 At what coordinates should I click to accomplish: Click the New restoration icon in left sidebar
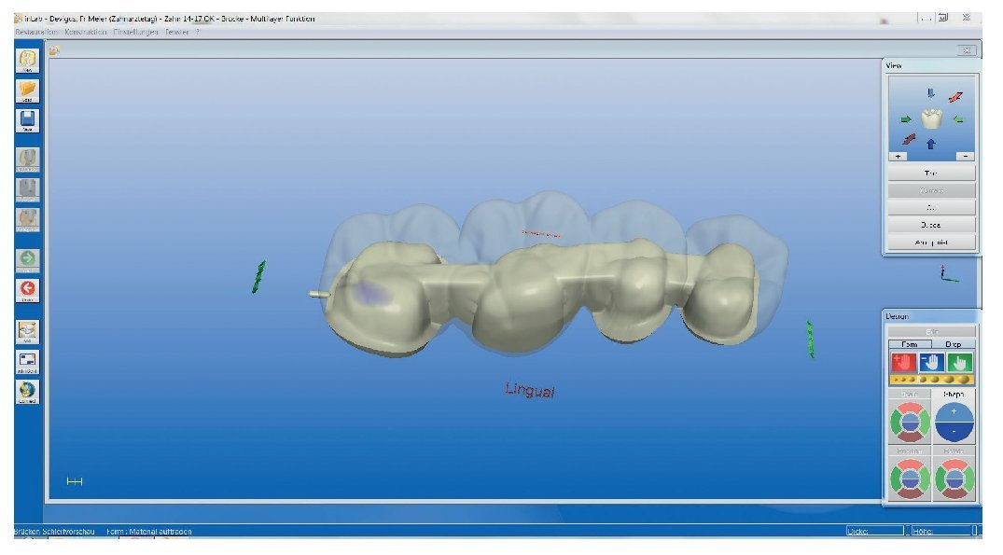[x=28, y=58]
